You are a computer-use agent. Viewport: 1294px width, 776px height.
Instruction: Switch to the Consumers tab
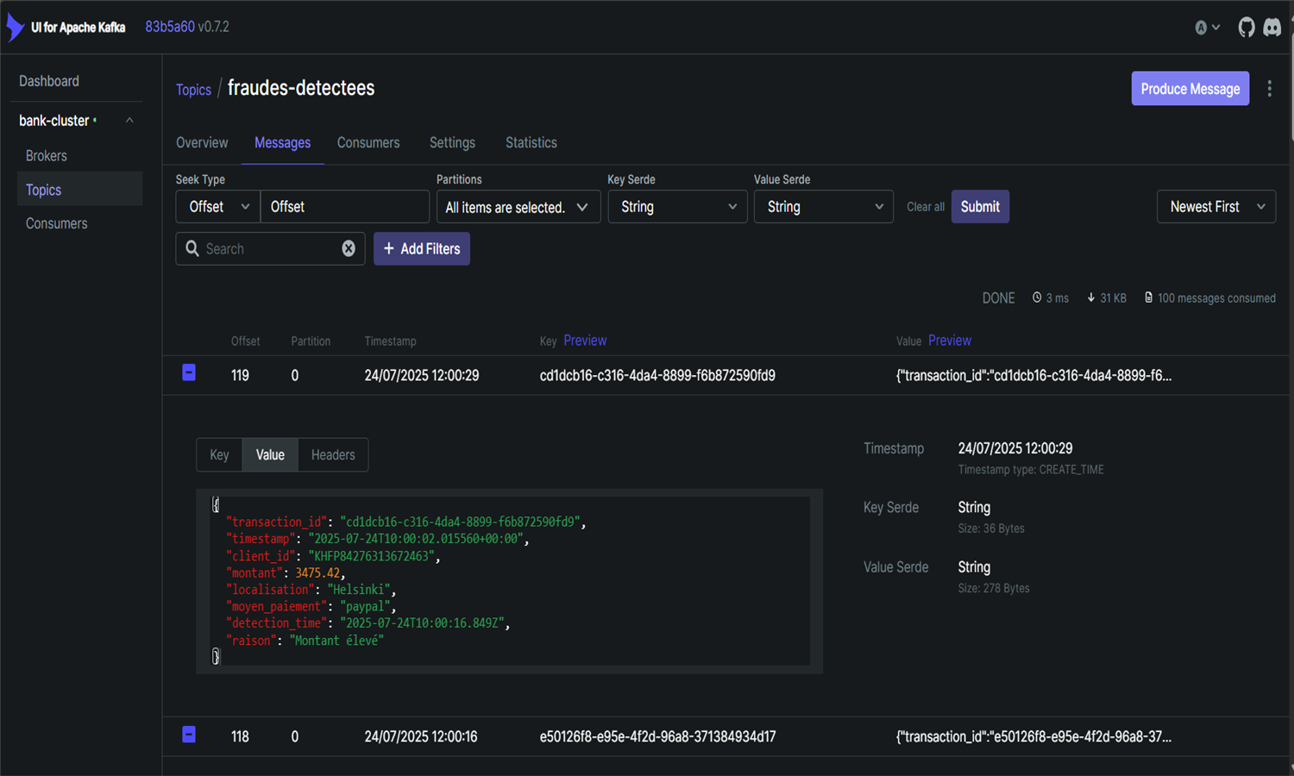(x=368, y=143)
